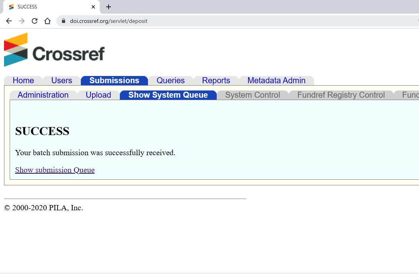
Task: Click the browser back arrow
Action: click(x=8, y=21)
